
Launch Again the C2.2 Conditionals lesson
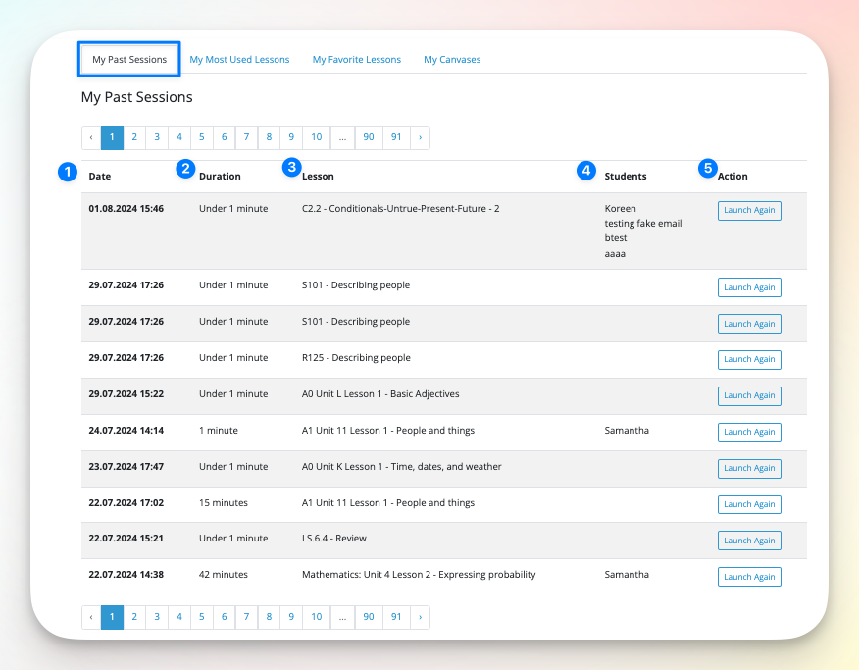(x=749, y=211)
